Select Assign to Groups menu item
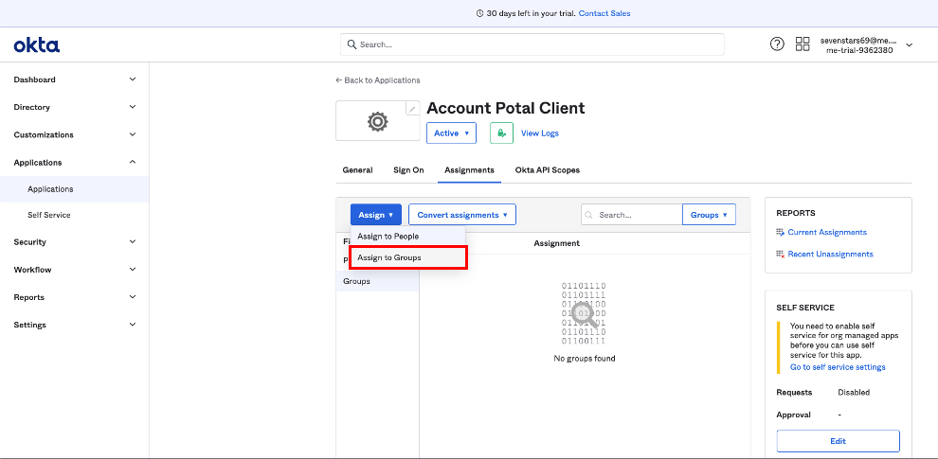The height and width of the screenshot is (459, 938). click(407, 257)
